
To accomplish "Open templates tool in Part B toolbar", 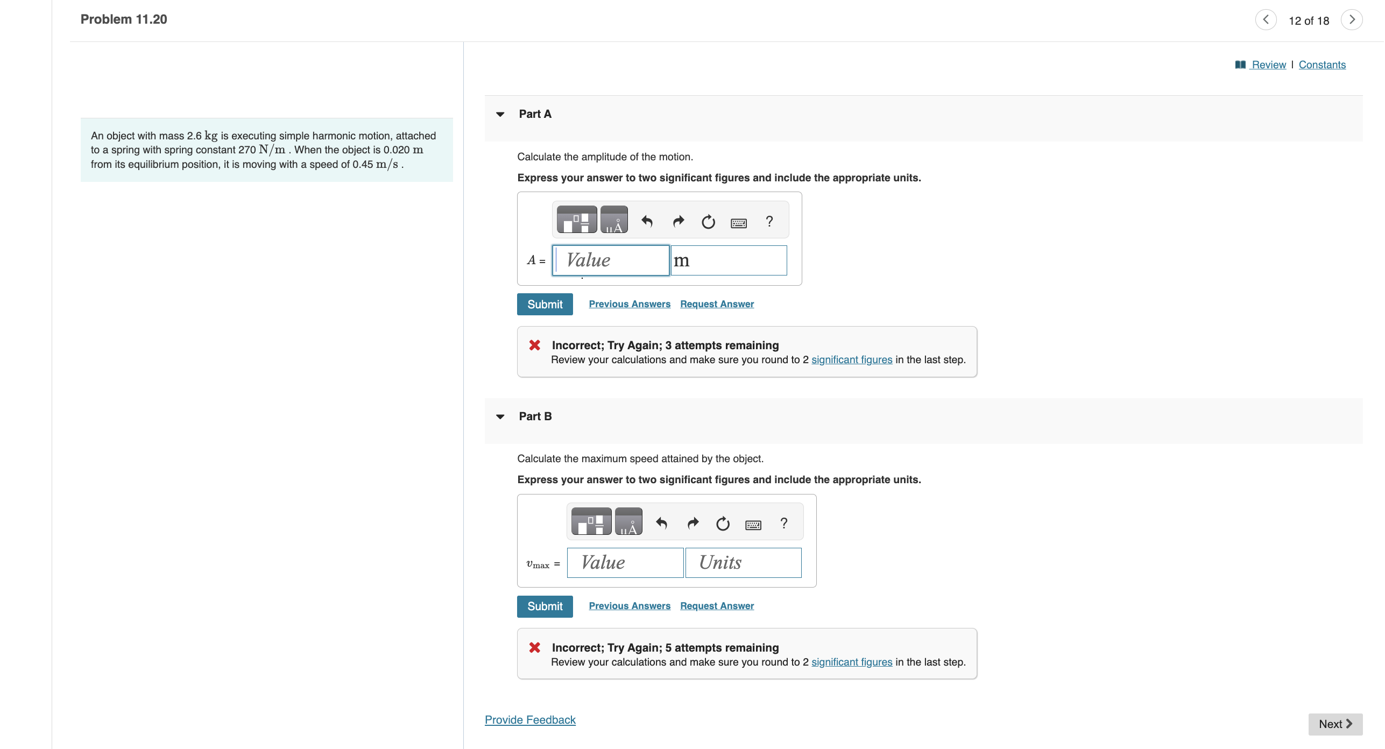I will click(591, 522).
